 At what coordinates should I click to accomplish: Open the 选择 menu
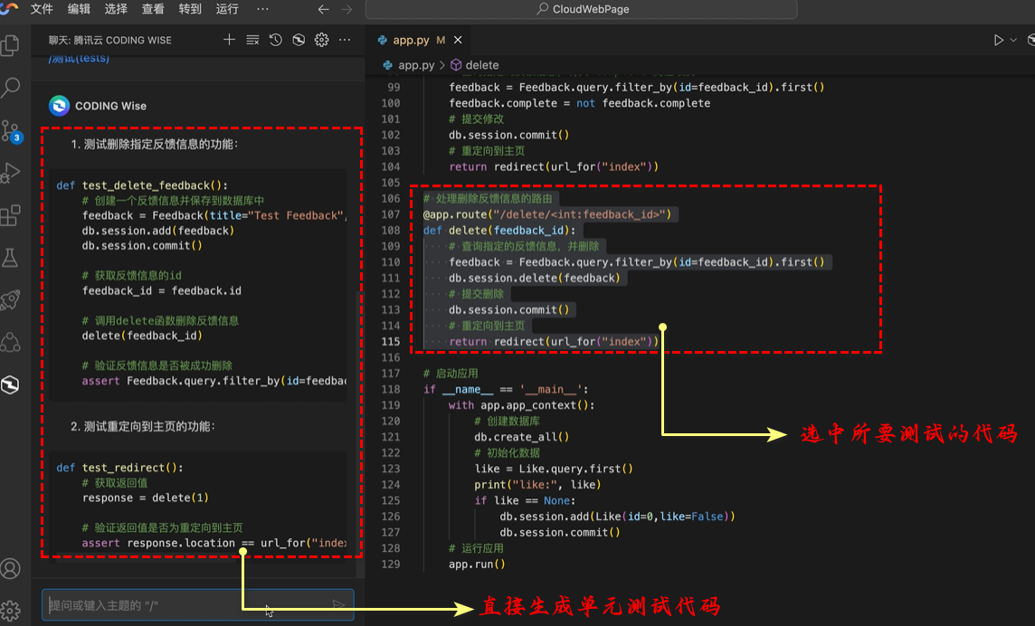(x=116, y=8)
